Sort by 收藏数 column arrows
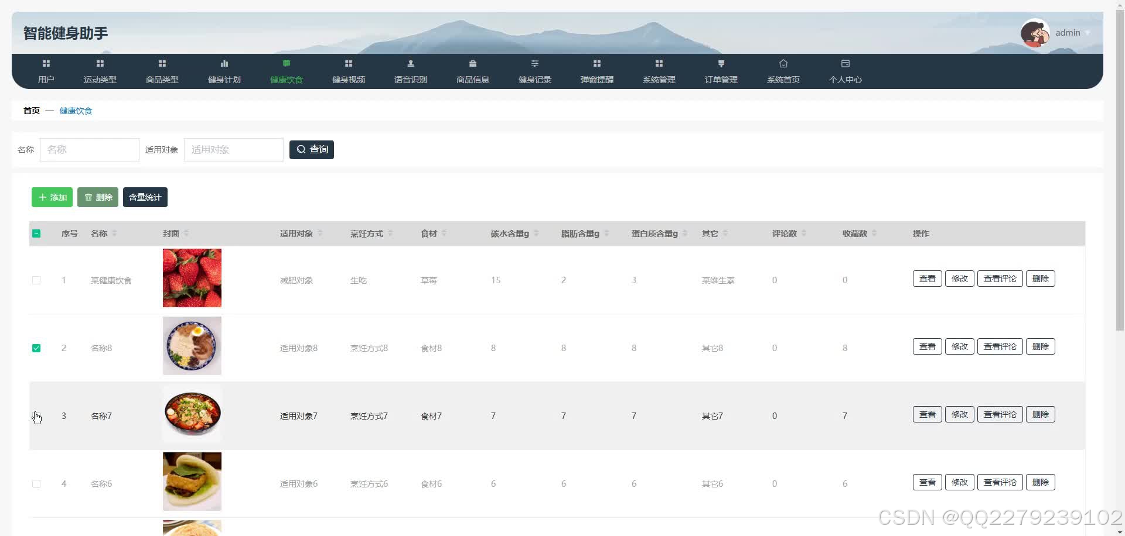Screen dimensions: 1125x536 pos(874,233)
